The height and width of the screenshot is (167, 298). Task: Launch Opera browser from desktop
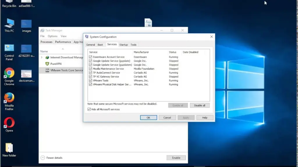point(9,125)
